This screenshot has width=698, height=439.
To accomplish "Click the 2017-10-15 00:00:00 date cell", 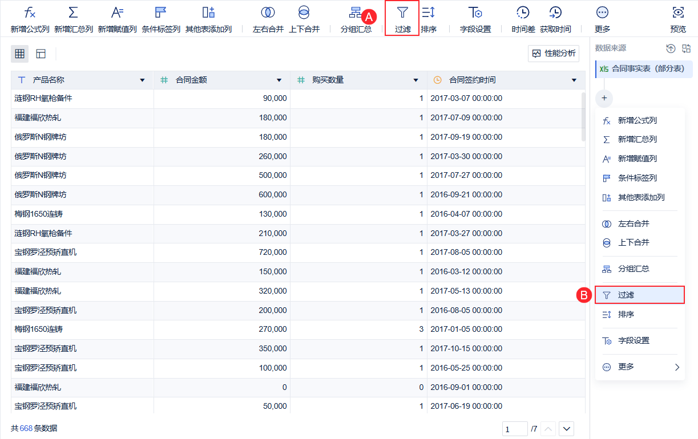I will coord(506,349).
